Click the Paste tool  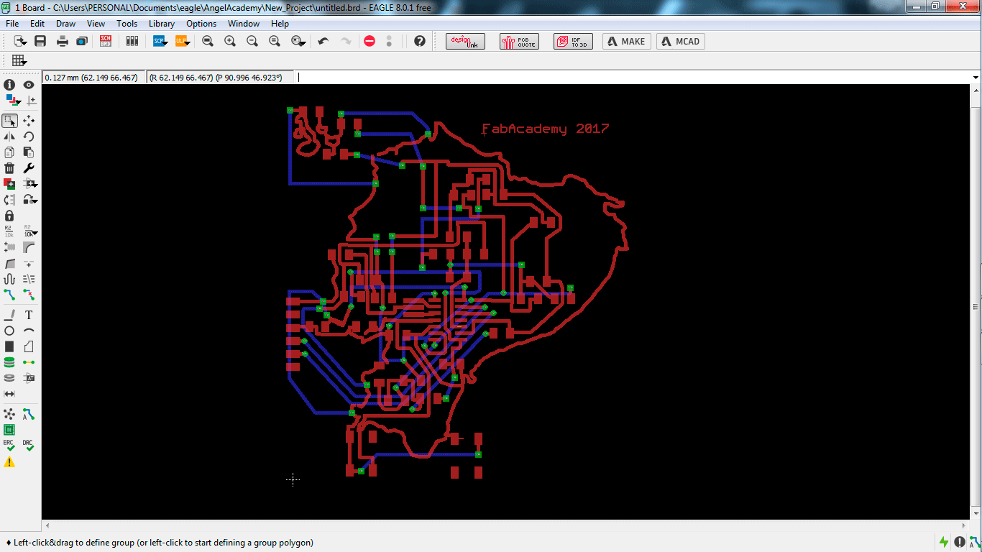[x=29, y=152]
